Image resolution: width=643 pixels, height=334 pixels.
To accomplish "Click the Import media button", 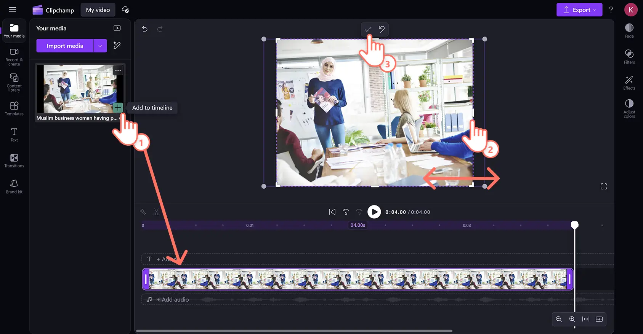I will (x=65, y=46).
